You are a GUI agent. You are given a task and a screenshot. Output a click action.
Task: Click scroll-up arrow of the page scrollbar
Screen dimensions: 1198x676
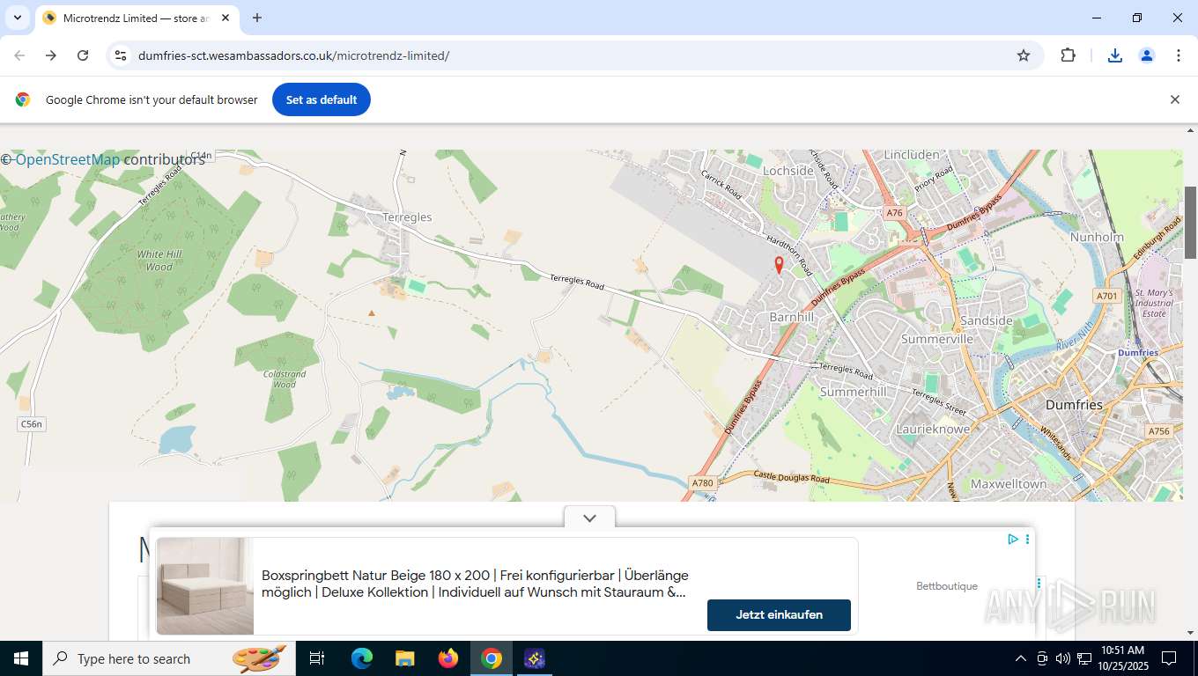[1190, 130]
